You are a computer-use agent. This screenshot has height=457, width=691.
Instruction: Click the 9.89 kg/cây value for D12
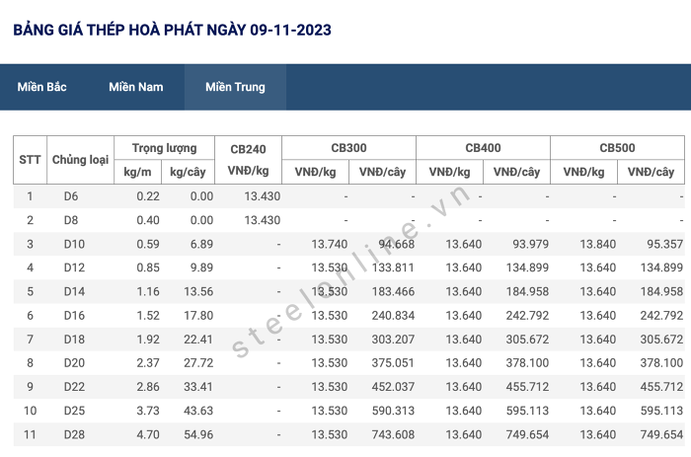tap(201, 267)
